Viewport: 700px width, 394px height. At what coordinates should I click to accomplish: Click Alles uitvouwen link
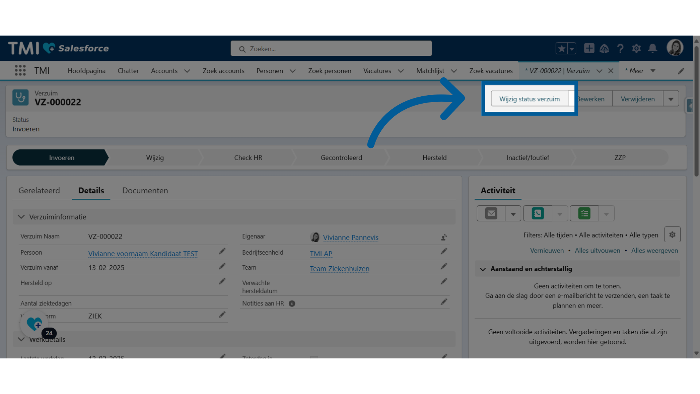(597, 251)
